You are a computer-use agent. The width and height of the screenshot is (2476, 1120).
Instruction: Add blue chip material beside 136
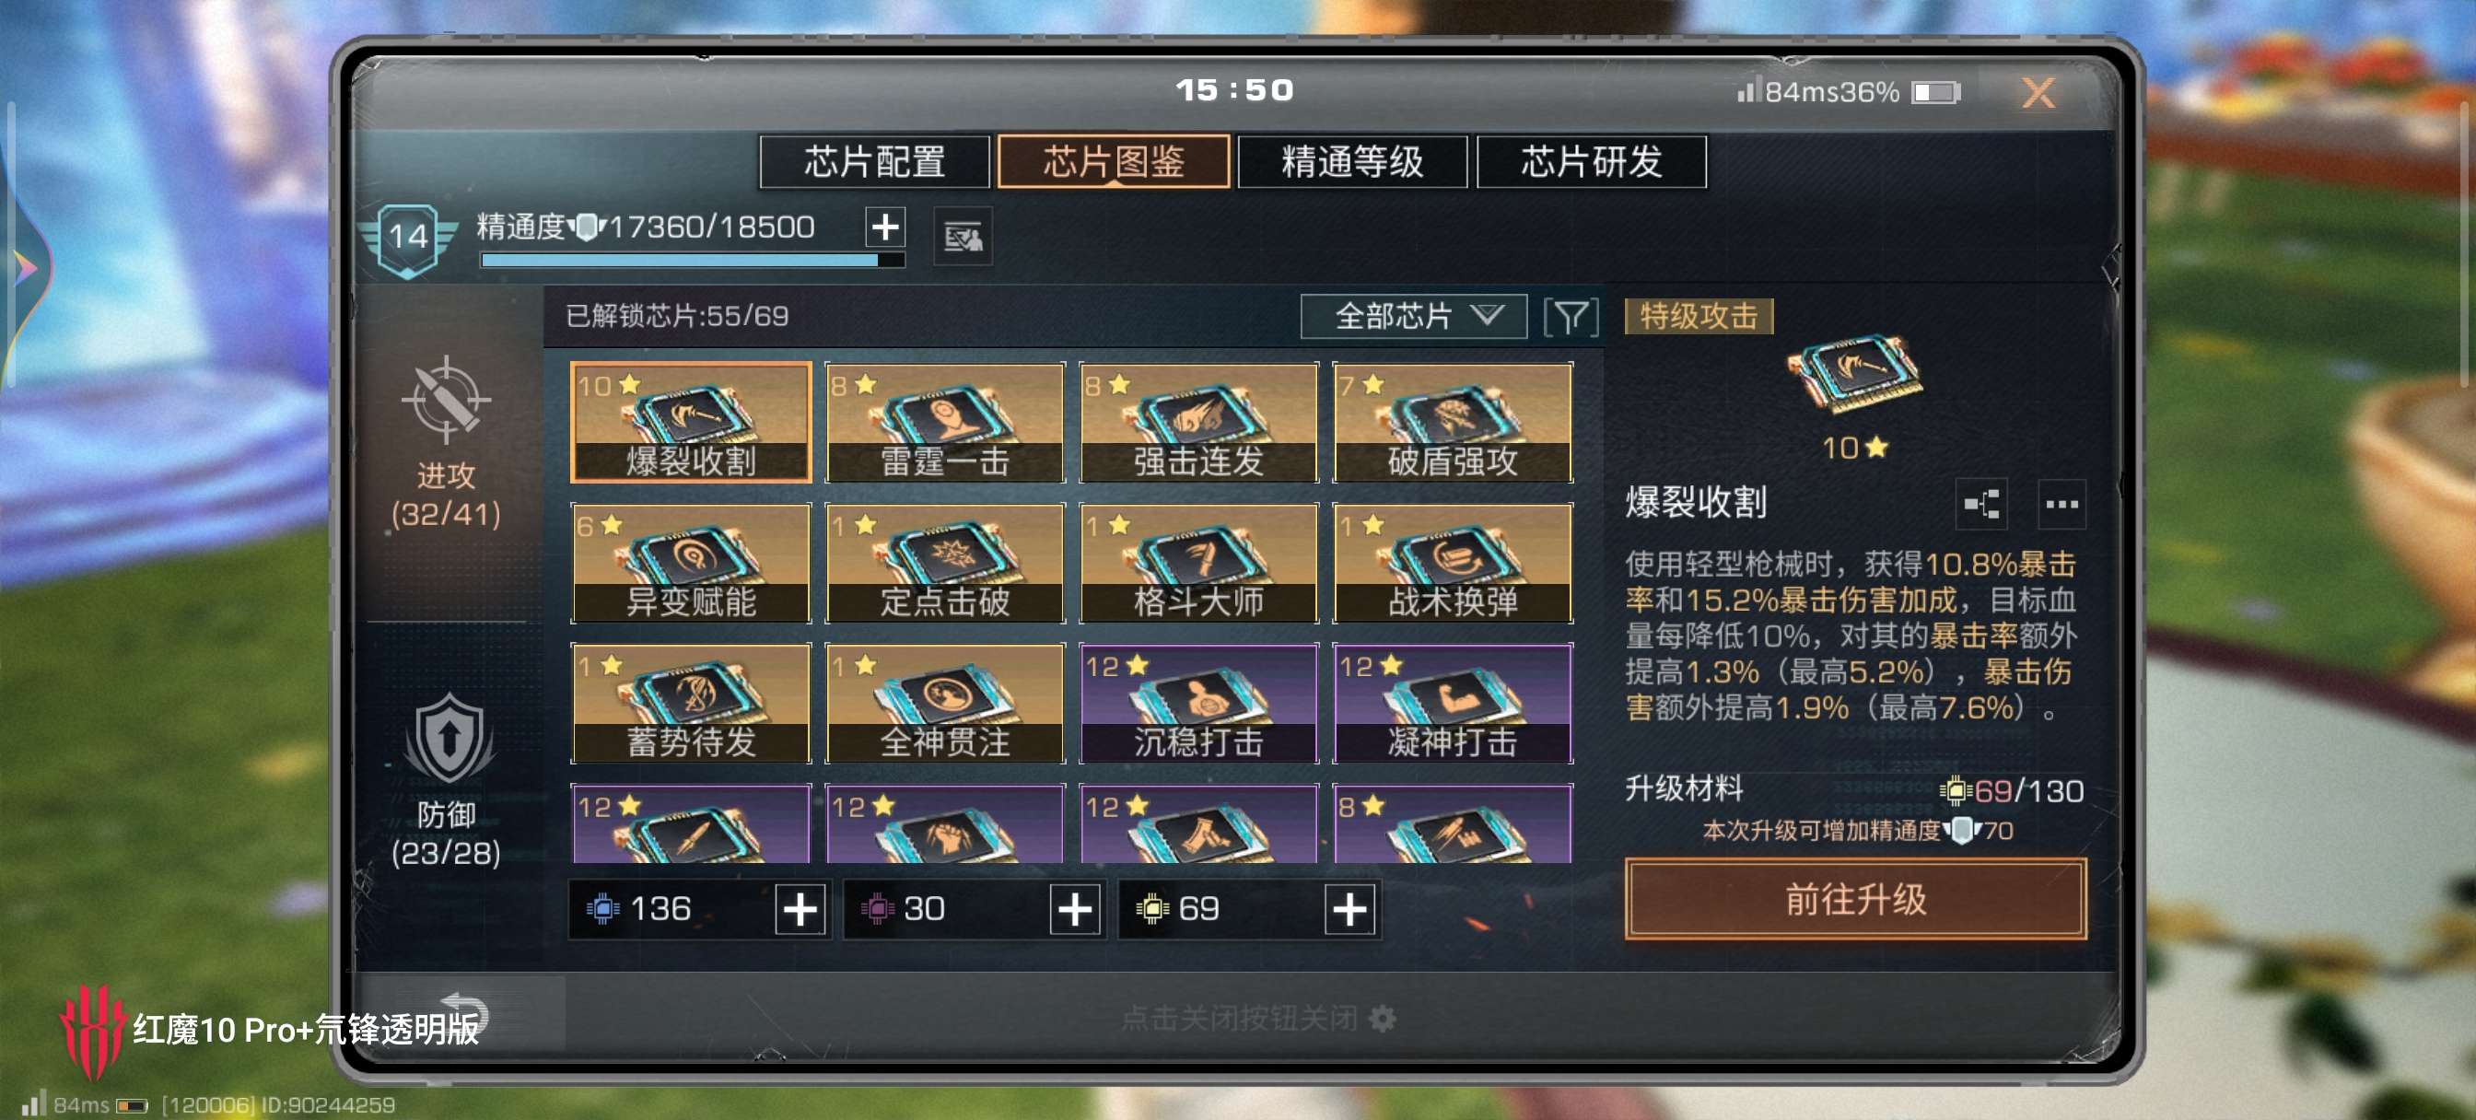800,909
